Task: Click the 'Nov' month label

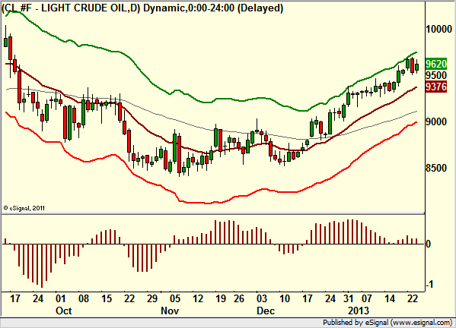Action: [170, 311]
